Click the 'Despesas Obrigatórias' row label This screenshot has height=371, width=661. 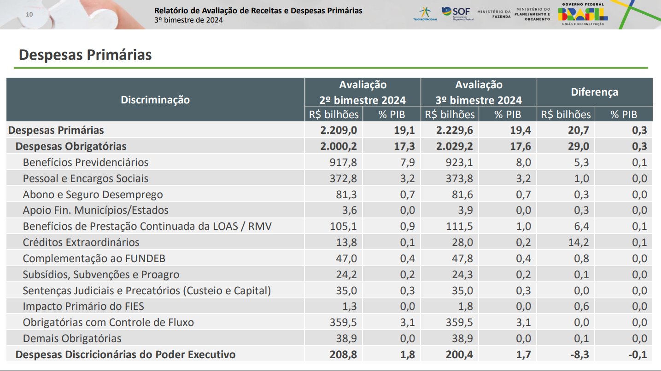(71, 146)
